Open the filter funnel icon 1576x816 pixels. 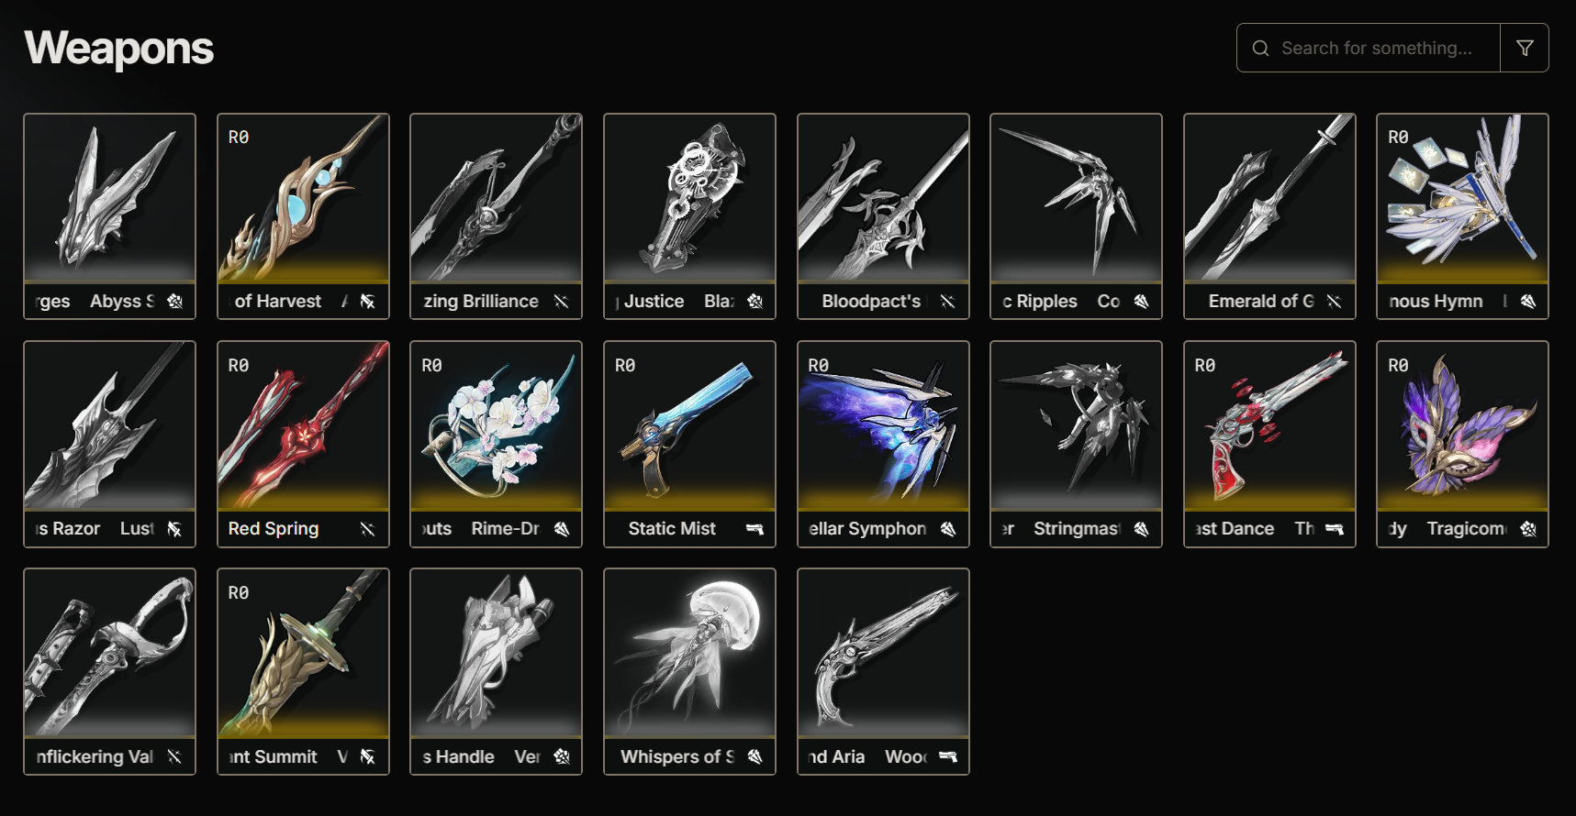tap(1525, 48)
